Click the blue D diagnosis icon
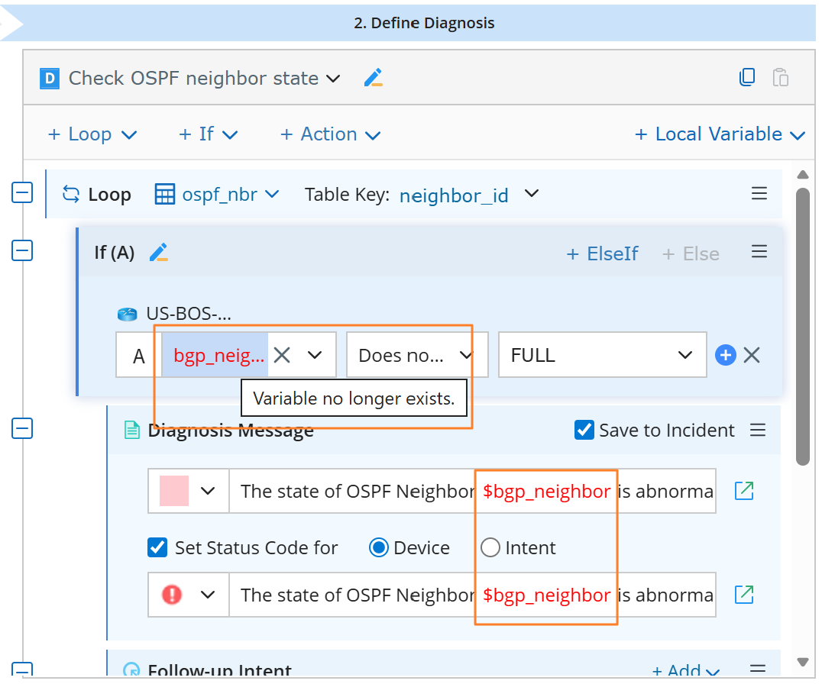 click(x=50, y=79)
